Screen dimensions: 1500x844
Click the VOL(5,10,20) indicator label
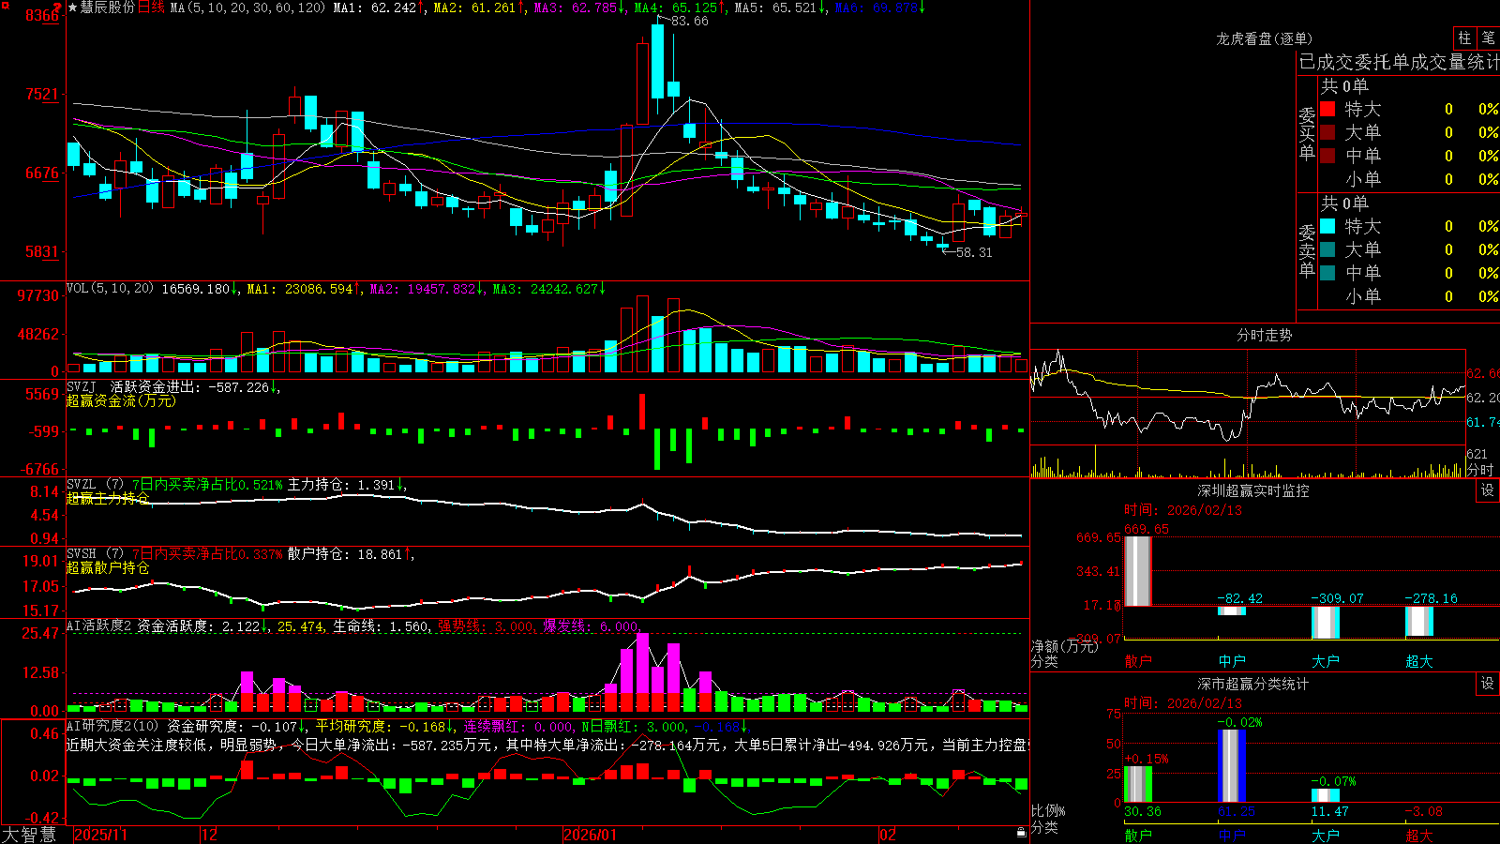coord(110,288)
